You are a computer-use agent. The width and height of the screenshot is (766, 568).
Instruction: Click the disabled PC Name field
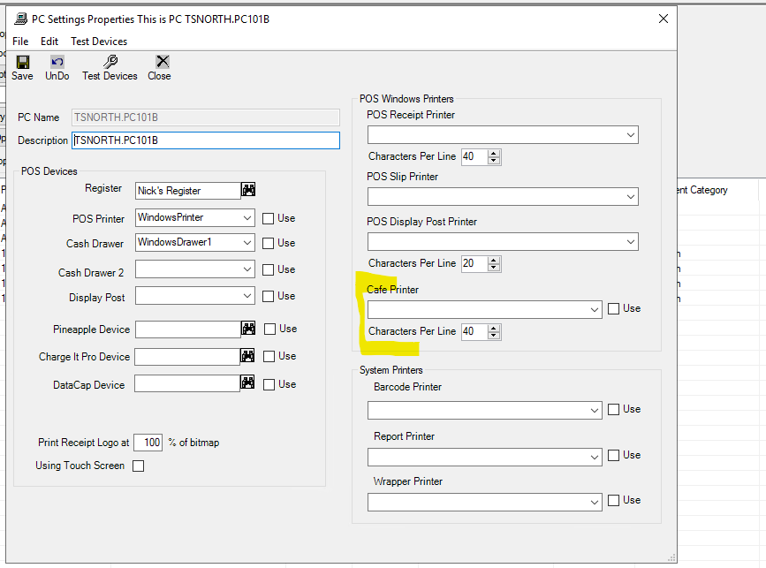(x=206, y=117)
